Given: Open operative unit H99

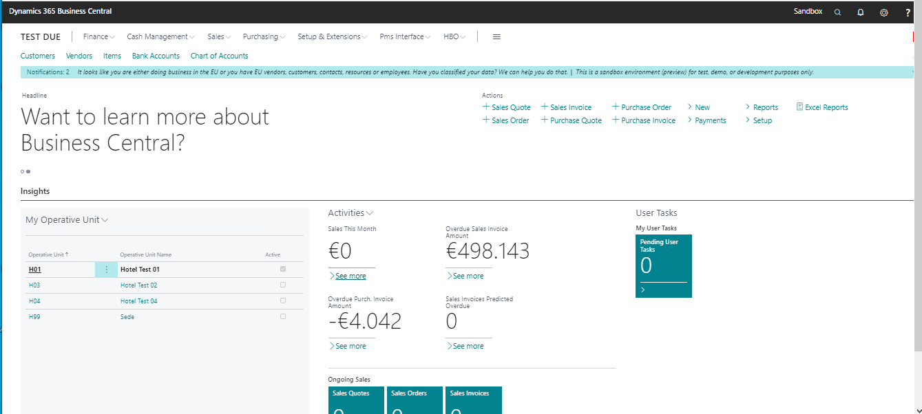Looking at the screenshot, I should click(x=34, y=317).
